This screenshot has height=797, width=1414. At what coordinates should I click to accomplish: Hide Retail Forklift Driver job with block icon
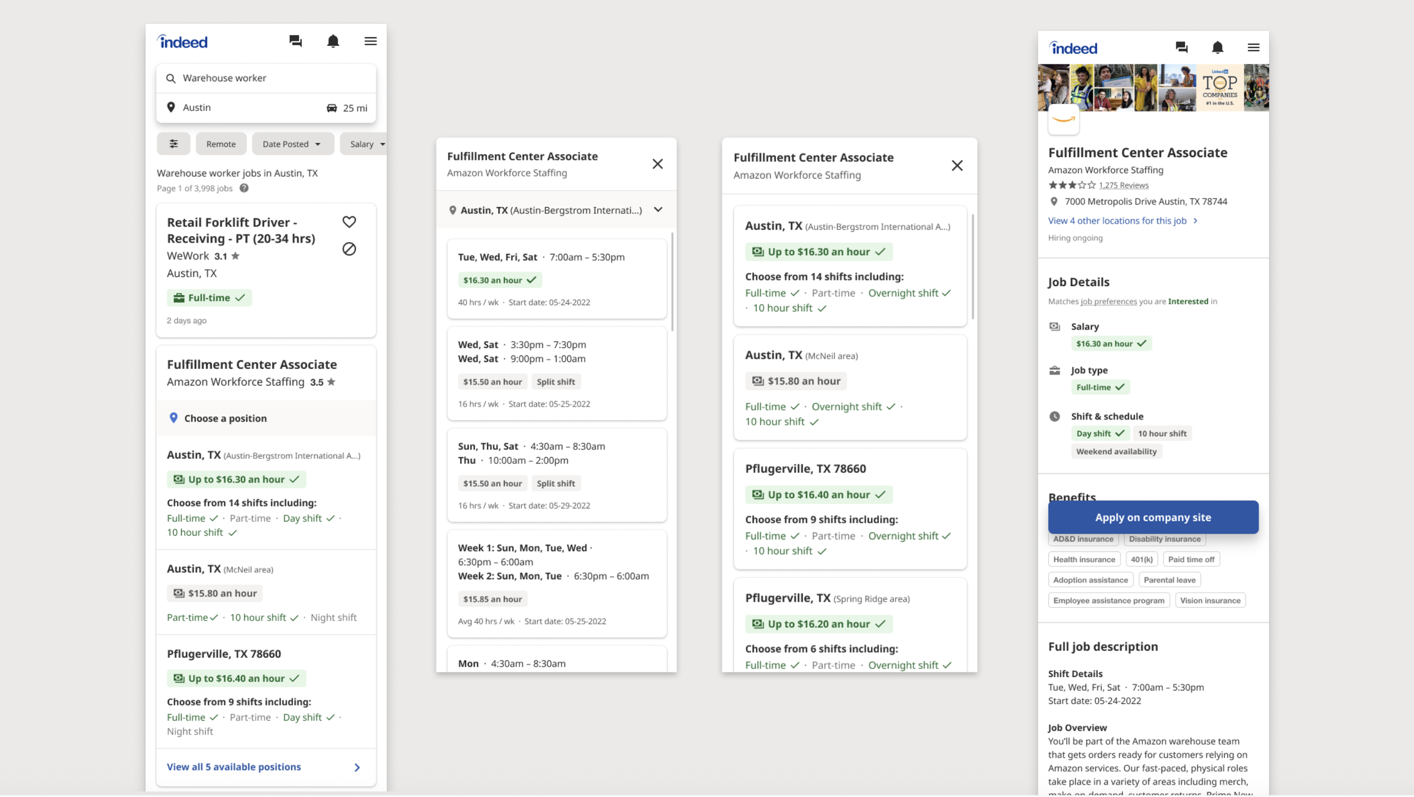tap(349, 249)
